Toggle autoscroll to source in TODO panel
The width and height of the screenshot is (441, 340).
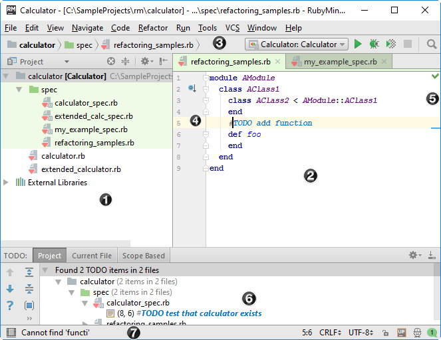(29, 305)
